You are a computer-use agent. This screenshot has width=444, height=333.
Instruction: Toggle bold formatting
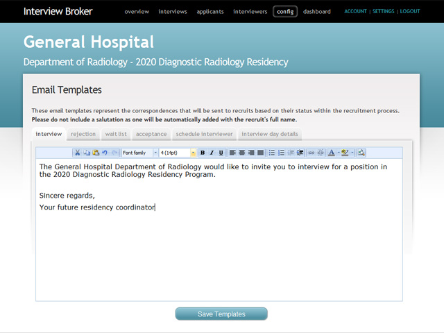[202, 153]
